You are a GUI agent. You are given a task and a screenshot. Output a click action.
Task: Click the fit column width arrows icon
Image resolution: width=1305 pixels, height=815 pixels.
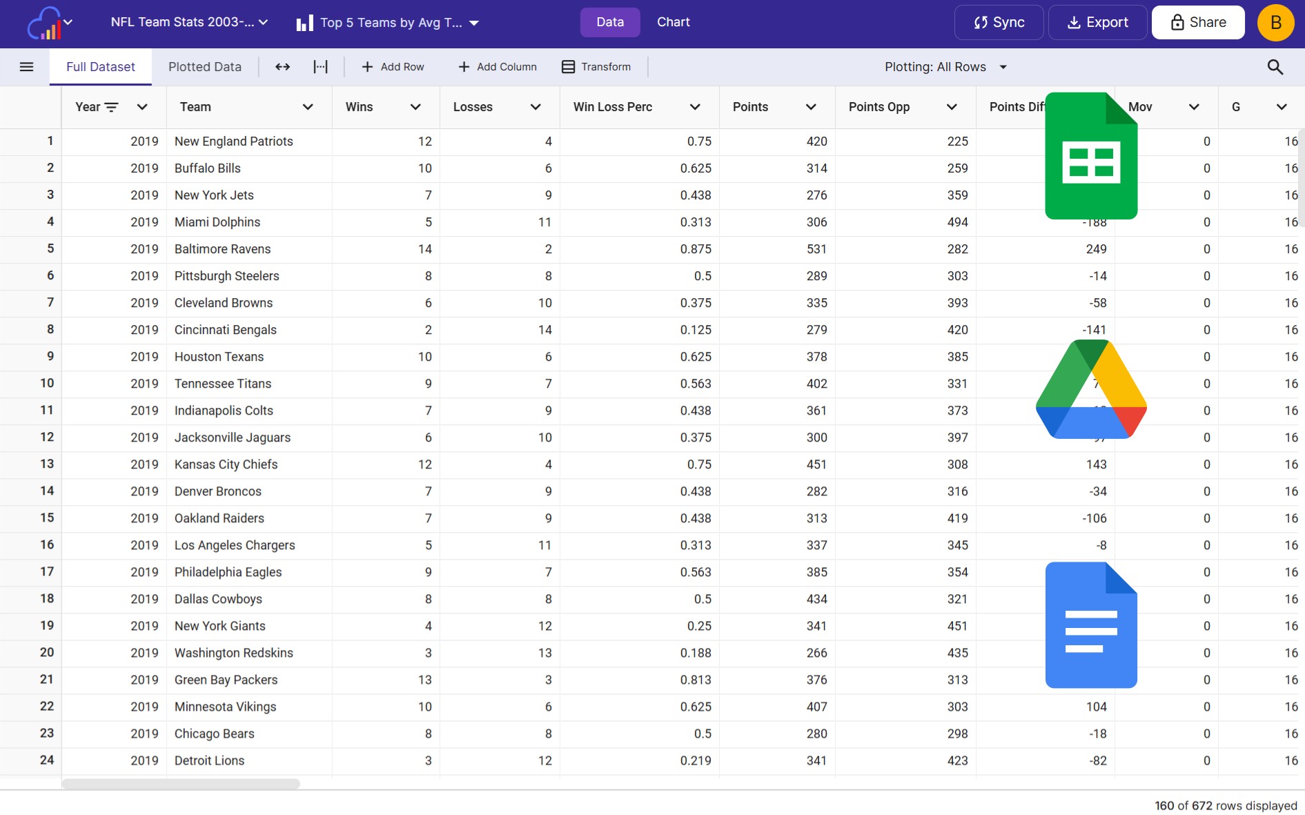tap(282, 67)
